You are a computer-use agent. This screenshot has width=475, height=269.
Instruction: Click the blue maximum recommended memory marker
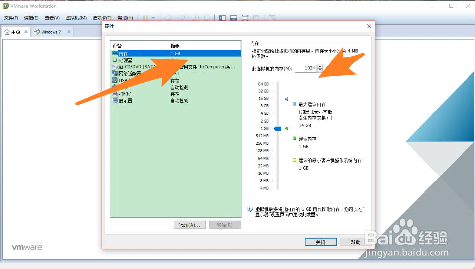pos(286,99)
